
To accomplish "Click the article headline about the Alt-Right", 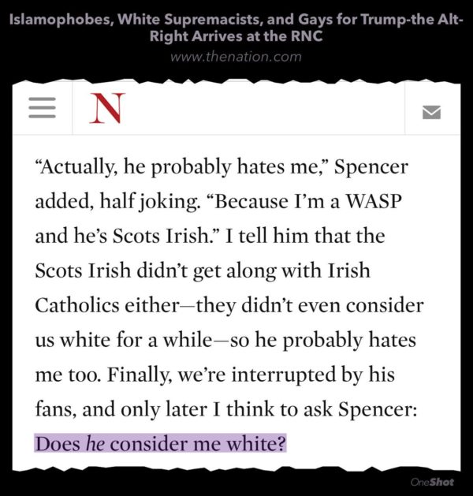I will (x=236, y=27).
